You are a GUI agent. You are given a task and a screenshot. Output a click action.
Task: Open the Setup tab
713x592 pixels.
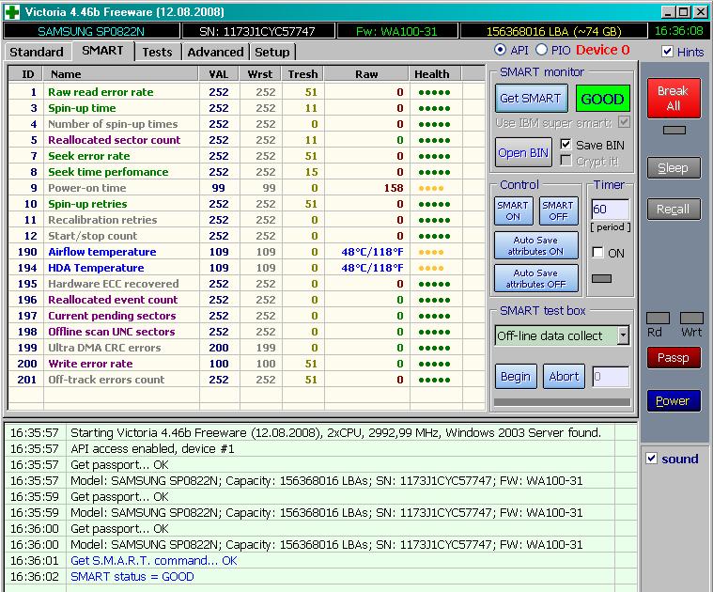point(271,53)
